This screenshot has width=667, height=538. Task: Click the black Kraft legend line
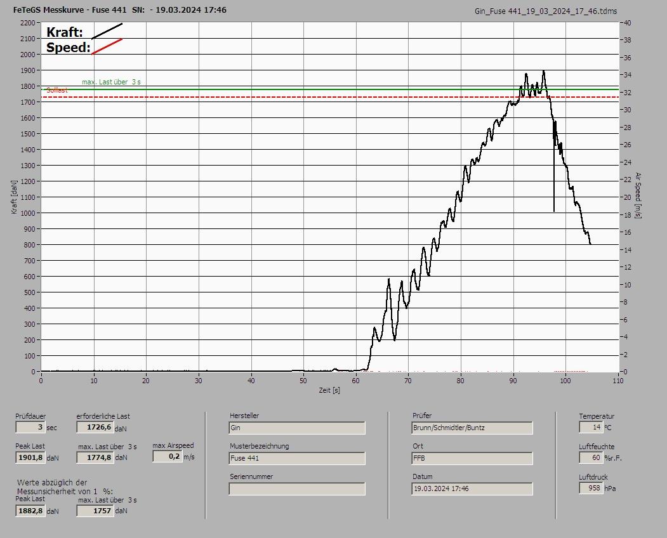click(107, 31)
